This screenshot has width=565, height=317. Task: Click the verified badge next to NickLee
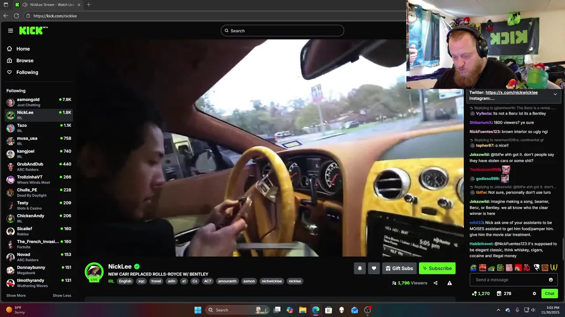point(137,266)
